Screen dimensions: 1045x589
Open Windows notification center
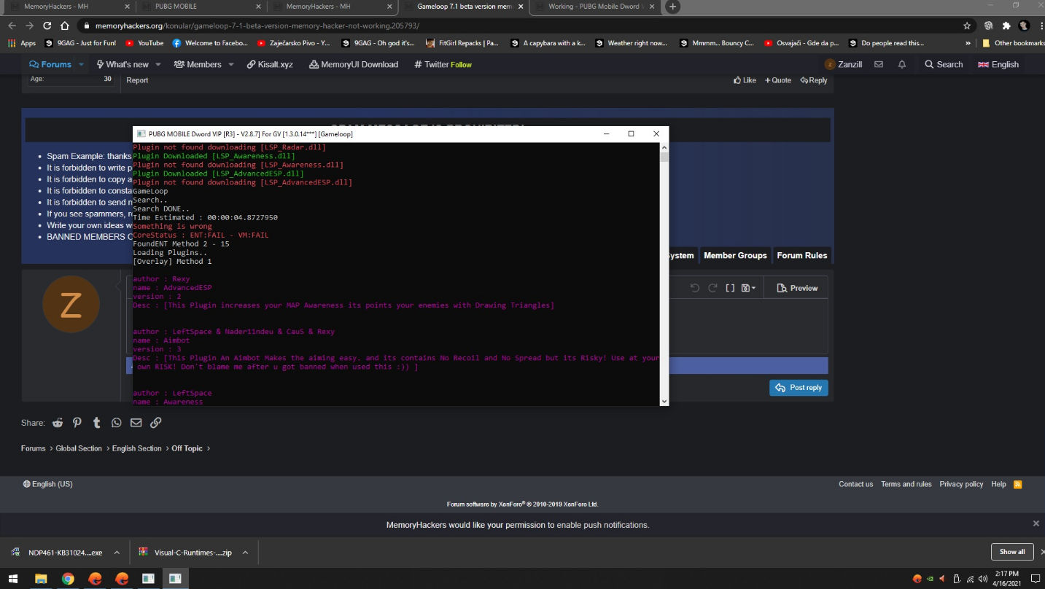[x=1034, y=579]
